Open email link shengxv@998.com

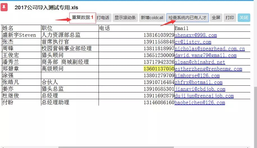(x=196, y=35)
